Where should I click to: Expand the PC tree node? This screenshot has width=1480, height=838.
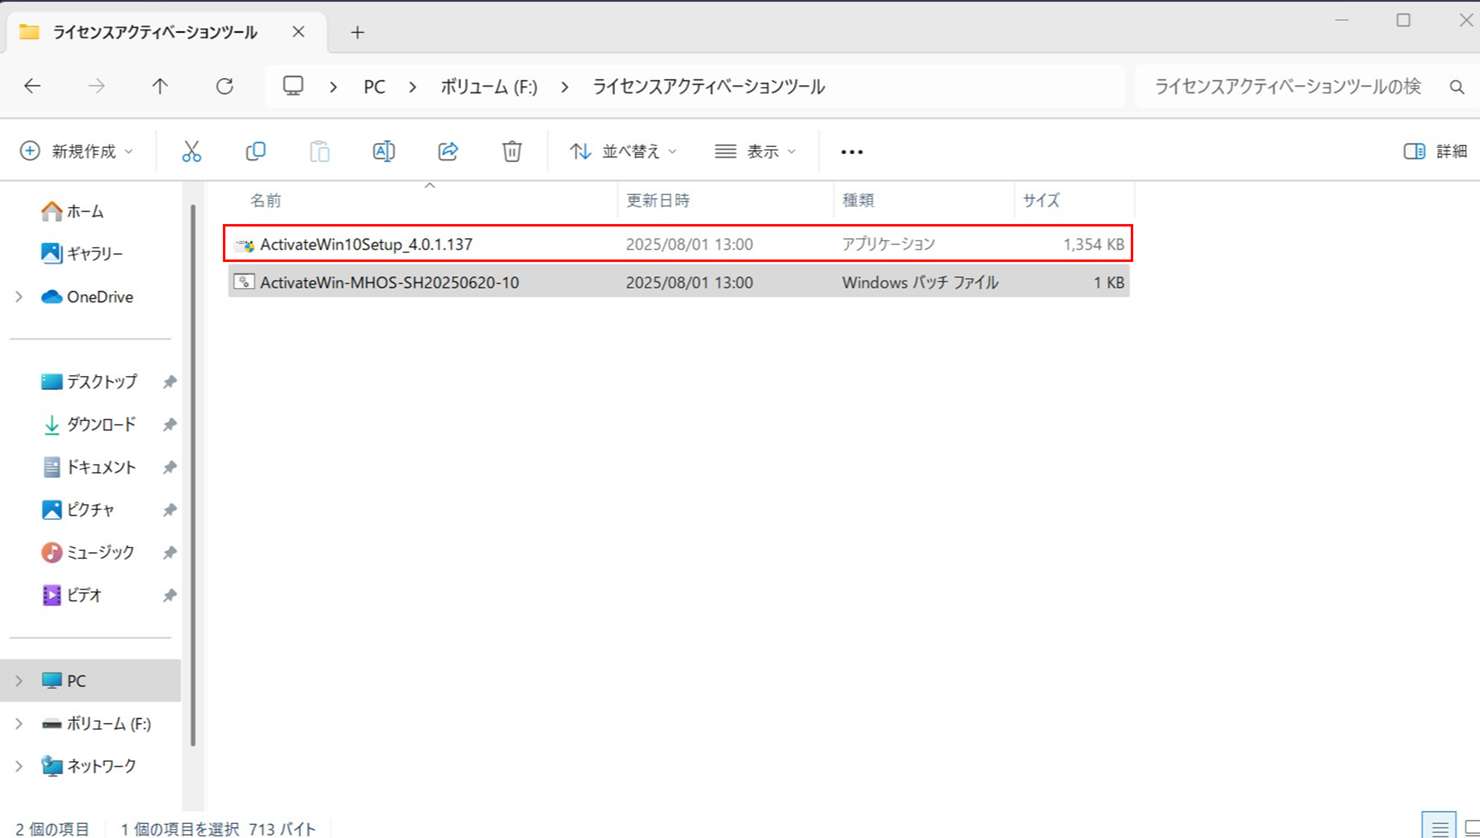[x=19, y=681]
